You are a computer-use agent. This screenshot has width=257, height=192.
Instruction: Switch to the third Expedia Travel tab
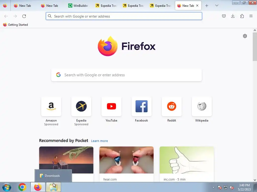point(160,6)
